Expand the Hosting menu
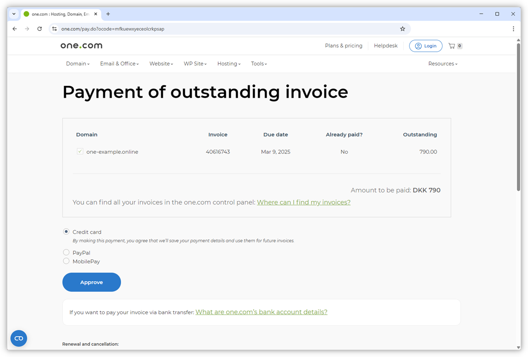 click(227, 64)
